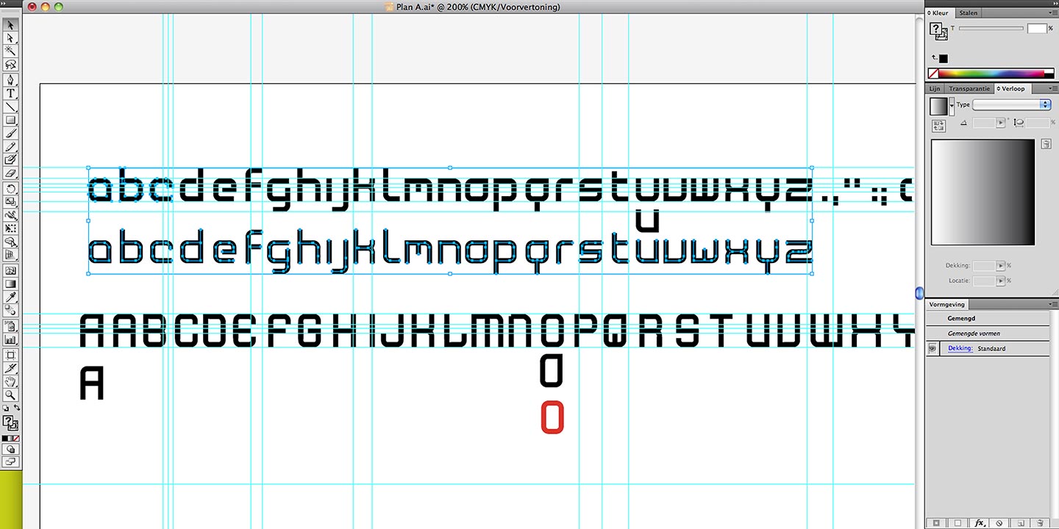This screenshot has width=1059, height=529.
Task: Select the Type tool
Action: (x=11, y=93)
